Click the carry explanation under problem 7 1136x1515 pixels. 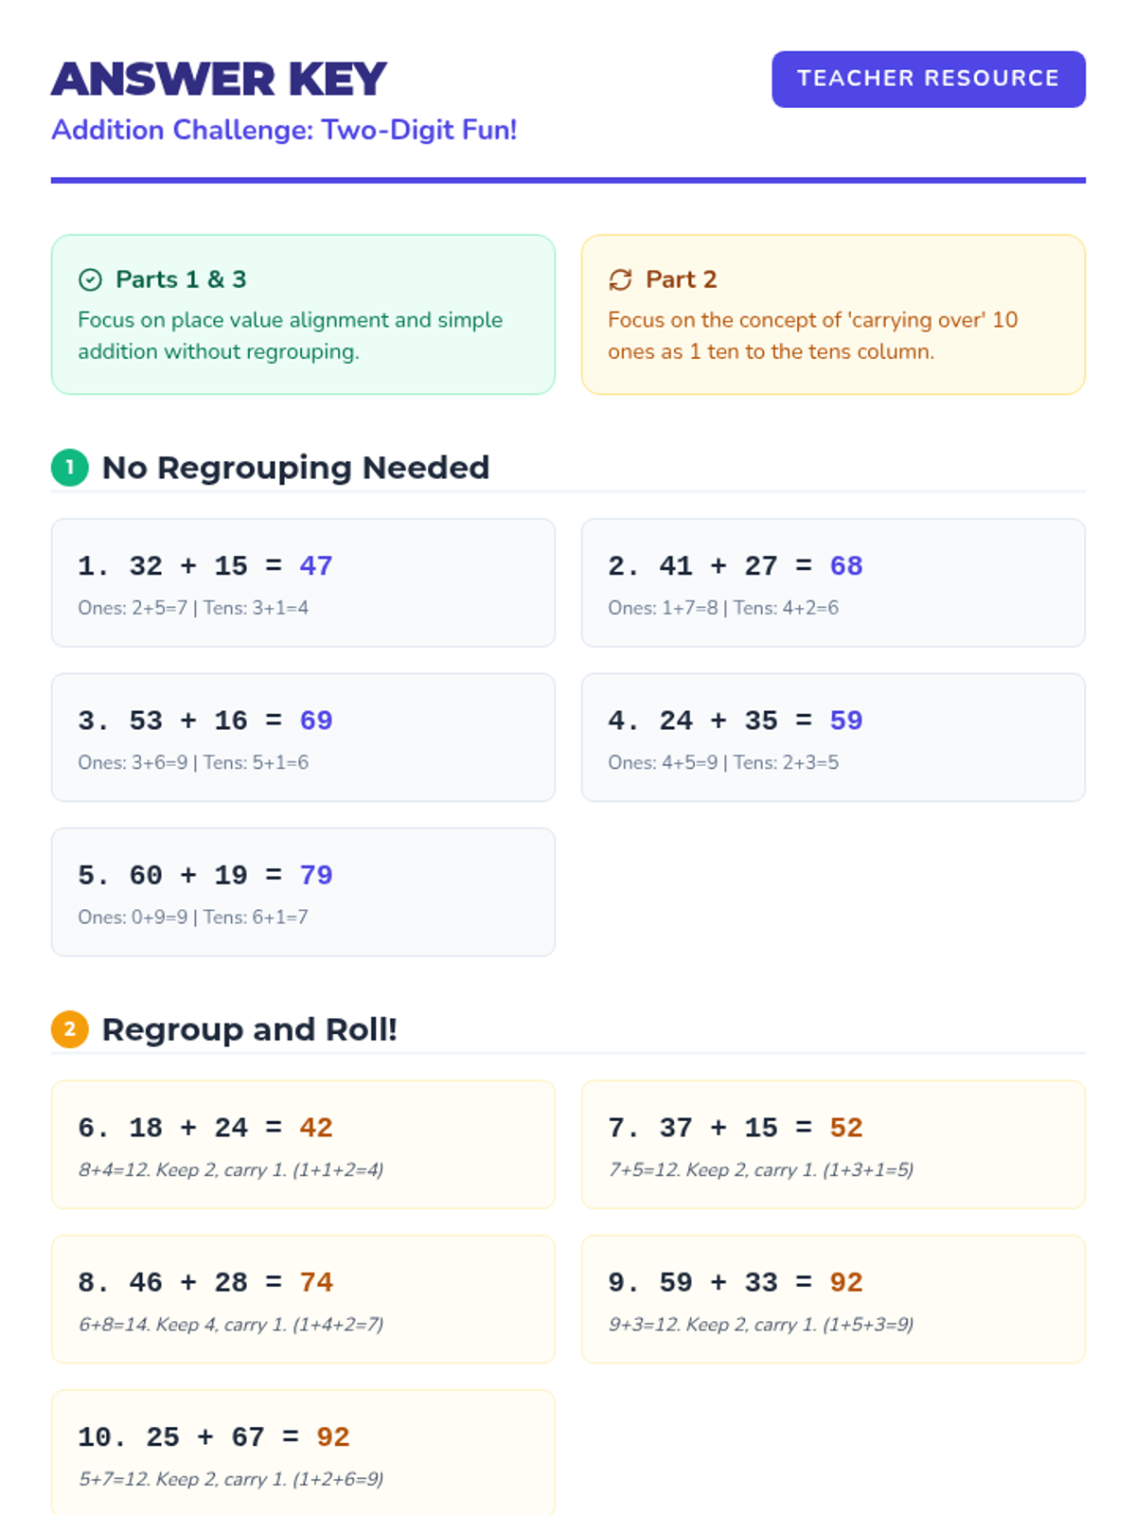[x=760, y=1169]
